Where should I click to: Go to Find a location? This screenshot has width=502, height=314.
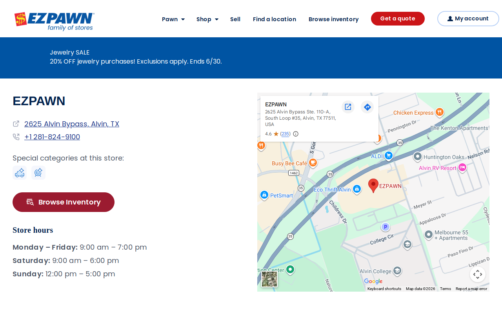click(x=275, y=19)
